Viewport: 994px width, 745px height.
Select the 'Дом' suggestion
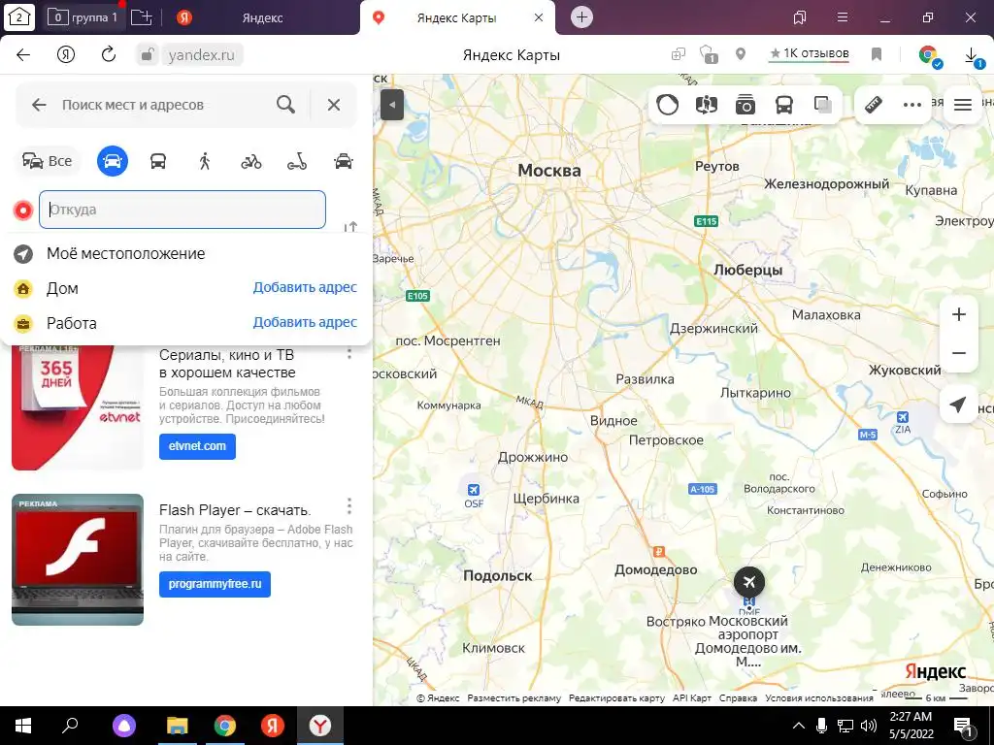[62, 288]
